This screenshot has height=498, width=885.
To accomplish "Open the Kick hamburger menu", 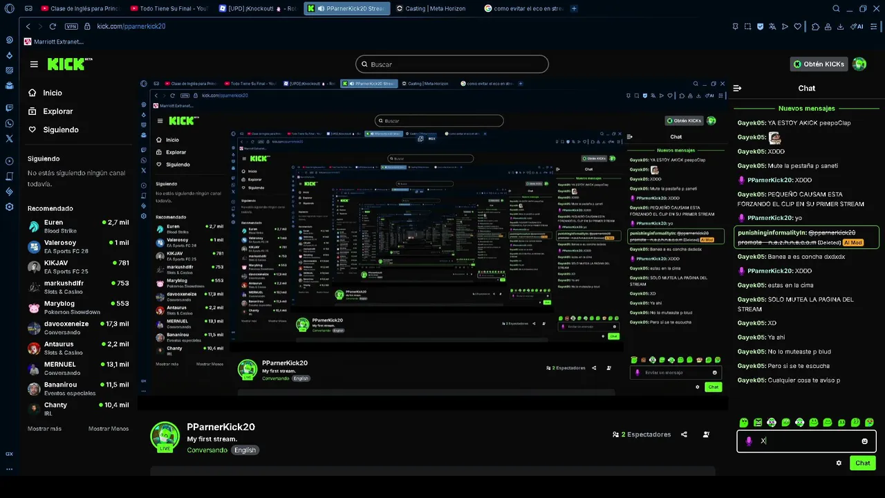I will point(34,64).
